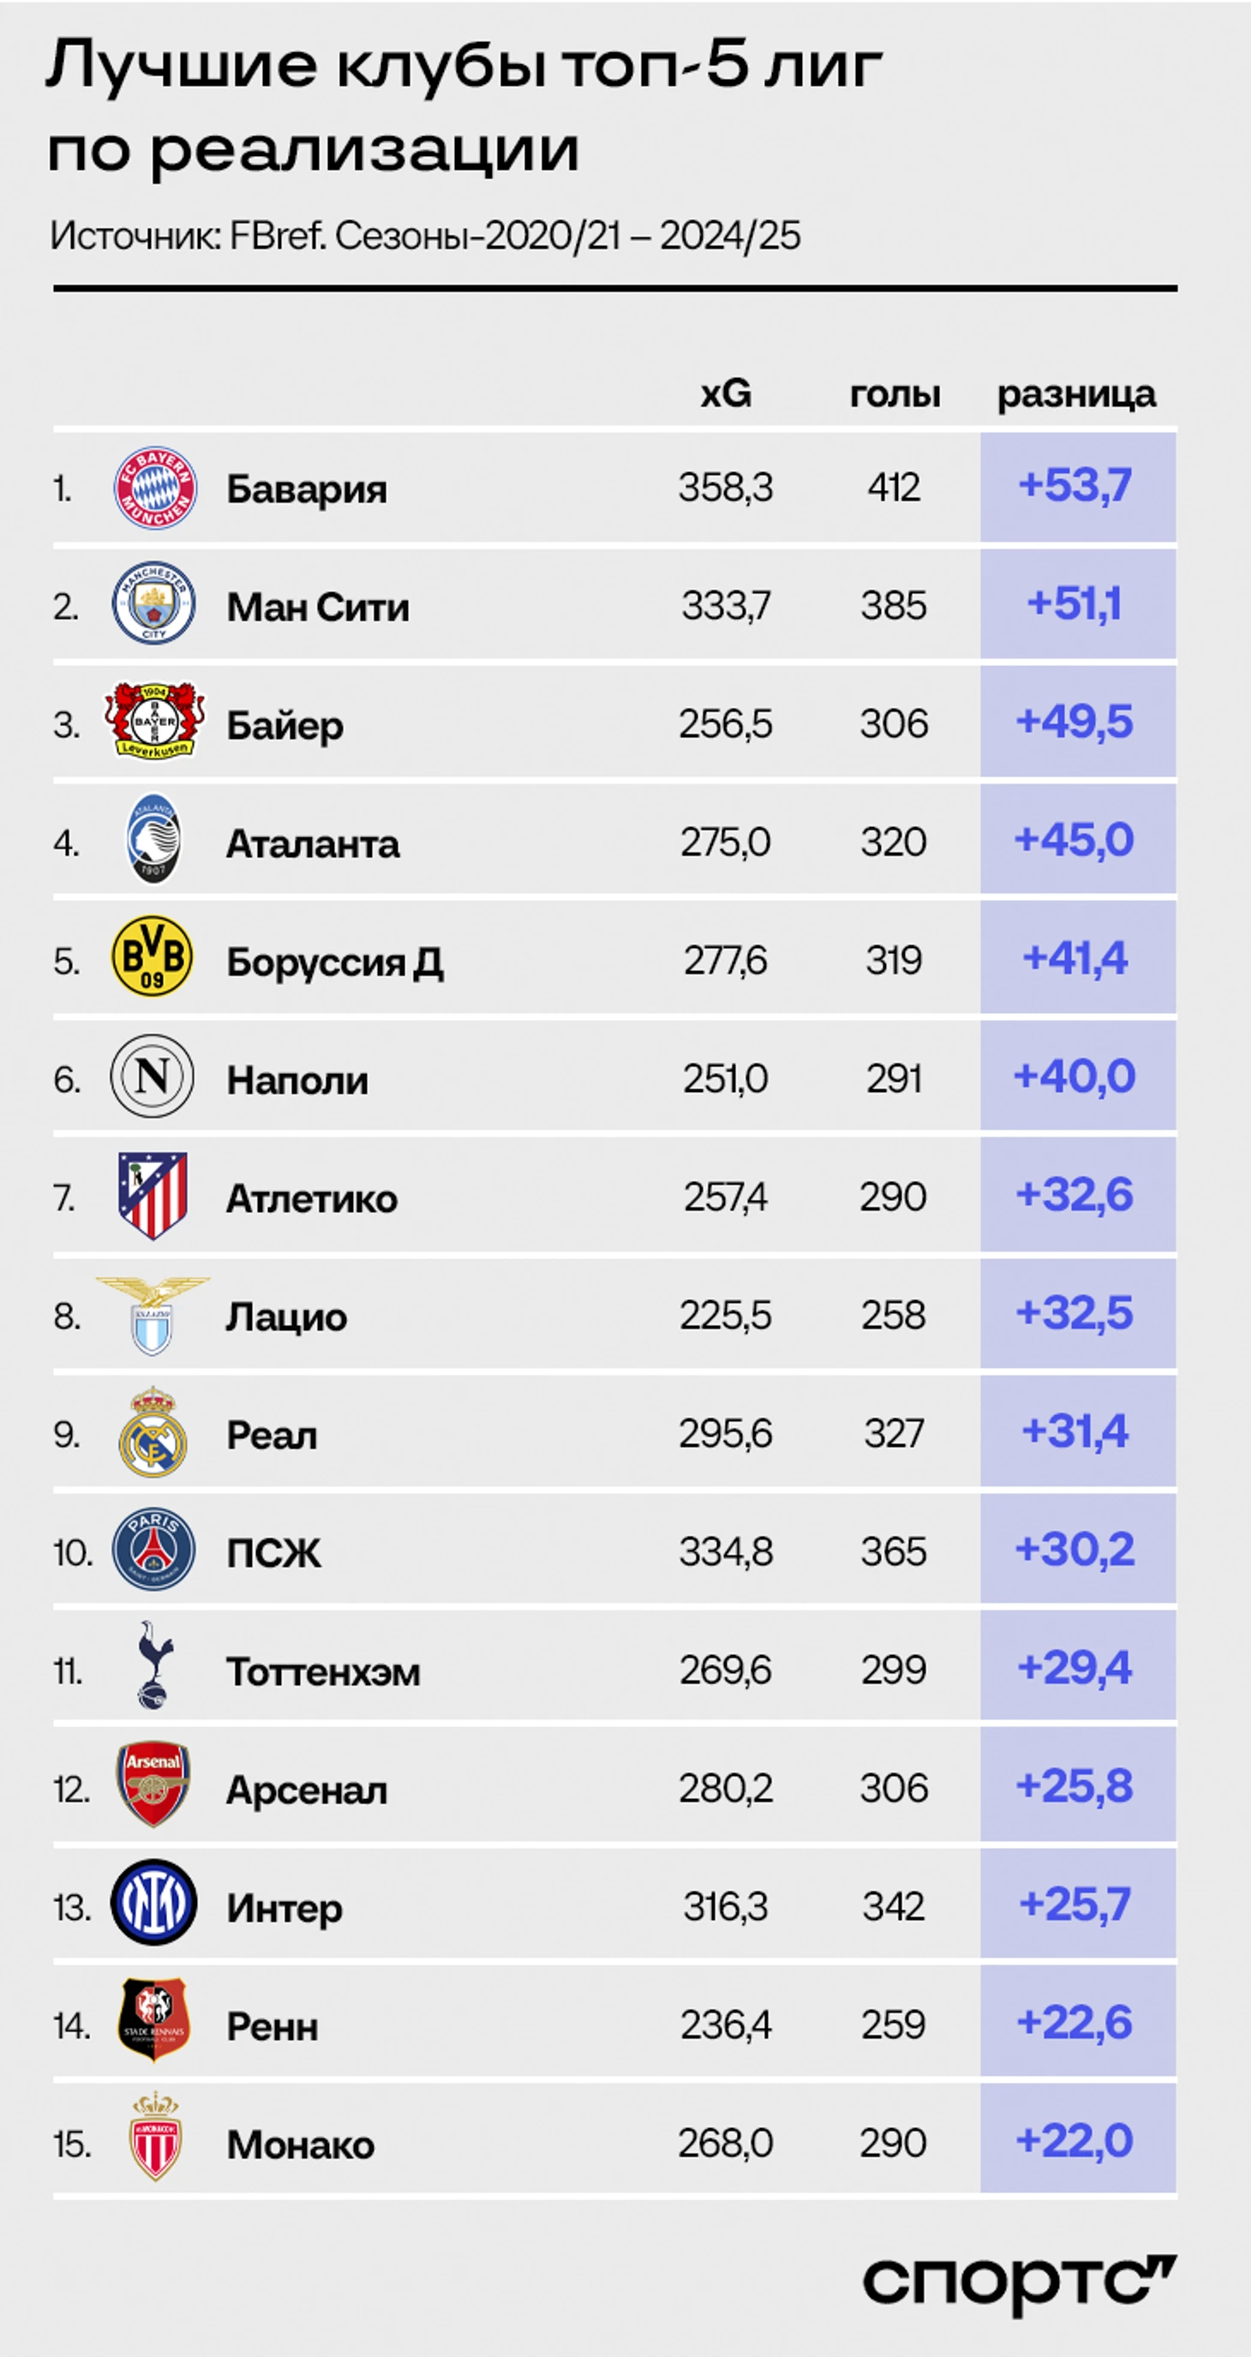Click the Монако team name
1251x2357 pixels.
[301, 2145]
